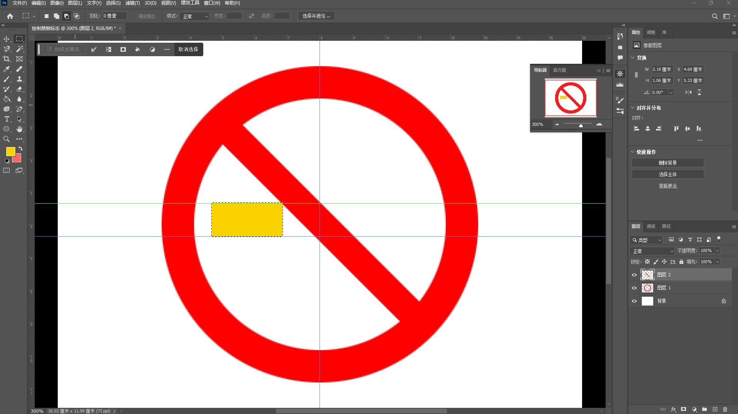Click the flip horizontal icon in Transform
The height and width of the screenshot is (414, 738).
(688, 92)
